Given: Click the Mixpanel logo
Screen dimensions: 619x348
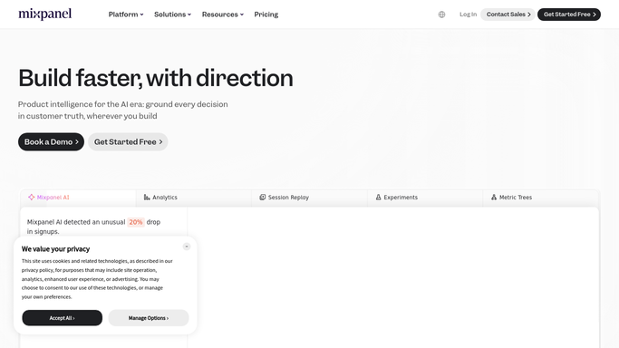Looking at the screenshot, I should click(45, 14).
